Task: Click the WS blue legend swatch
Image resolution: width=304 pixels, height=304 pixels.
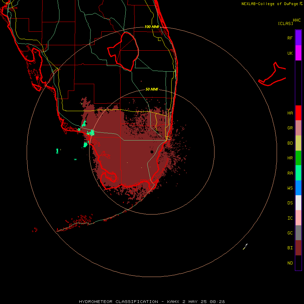Action: 298,188
